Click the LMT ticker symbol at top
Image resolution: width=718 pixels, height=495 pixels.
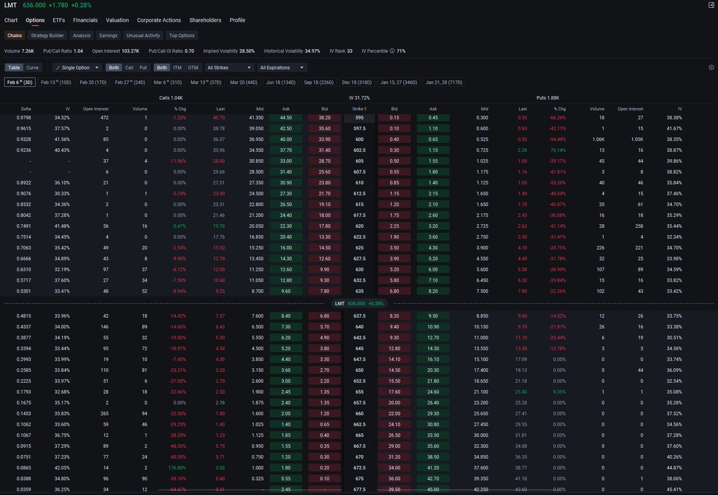pyautogui.click(x=10, y=5)
